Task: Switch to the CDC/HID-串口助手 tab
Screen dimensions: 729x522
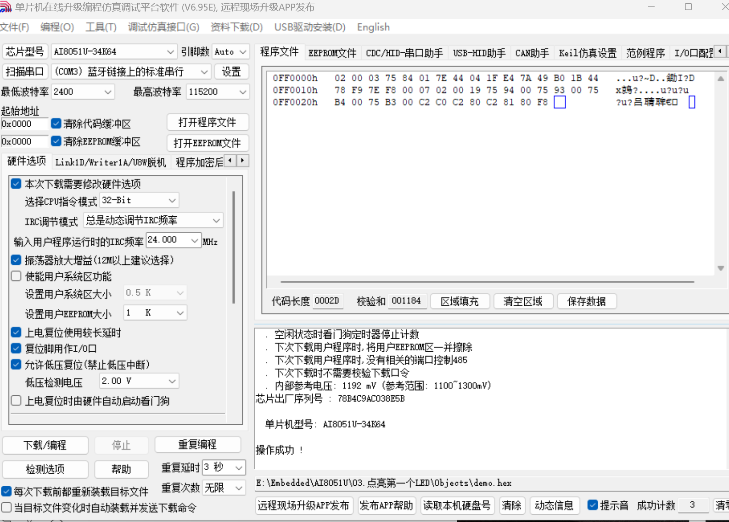Action: pyautogui.click(x=404, y=53)
